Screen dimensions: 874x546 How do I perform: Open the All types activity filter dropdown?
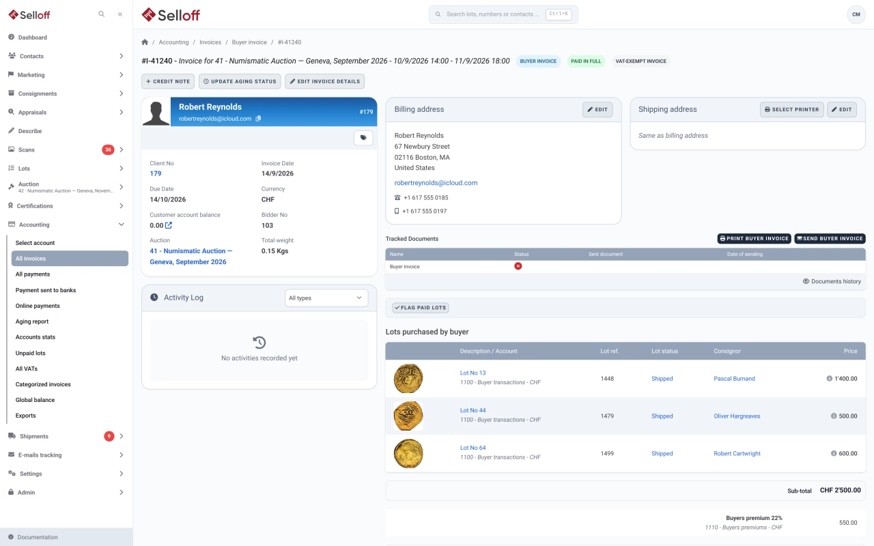(x=326, y=298)
